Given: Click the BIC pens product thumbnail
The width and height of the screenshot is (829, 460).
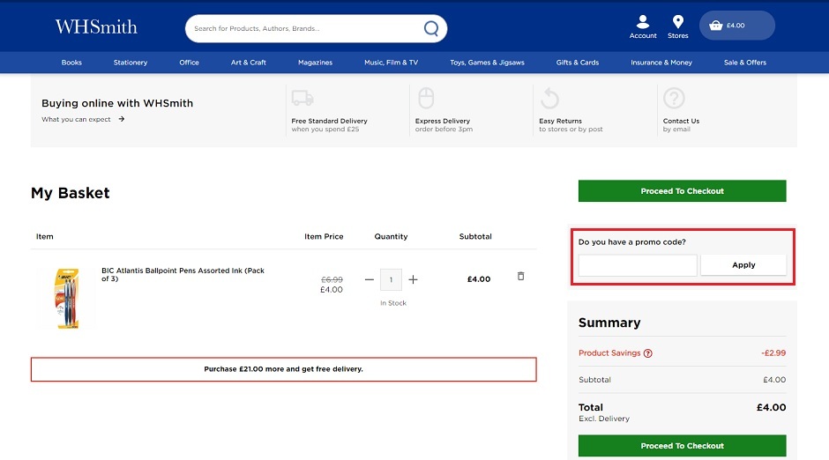Looking at the screenshot, I should (67, 299).
